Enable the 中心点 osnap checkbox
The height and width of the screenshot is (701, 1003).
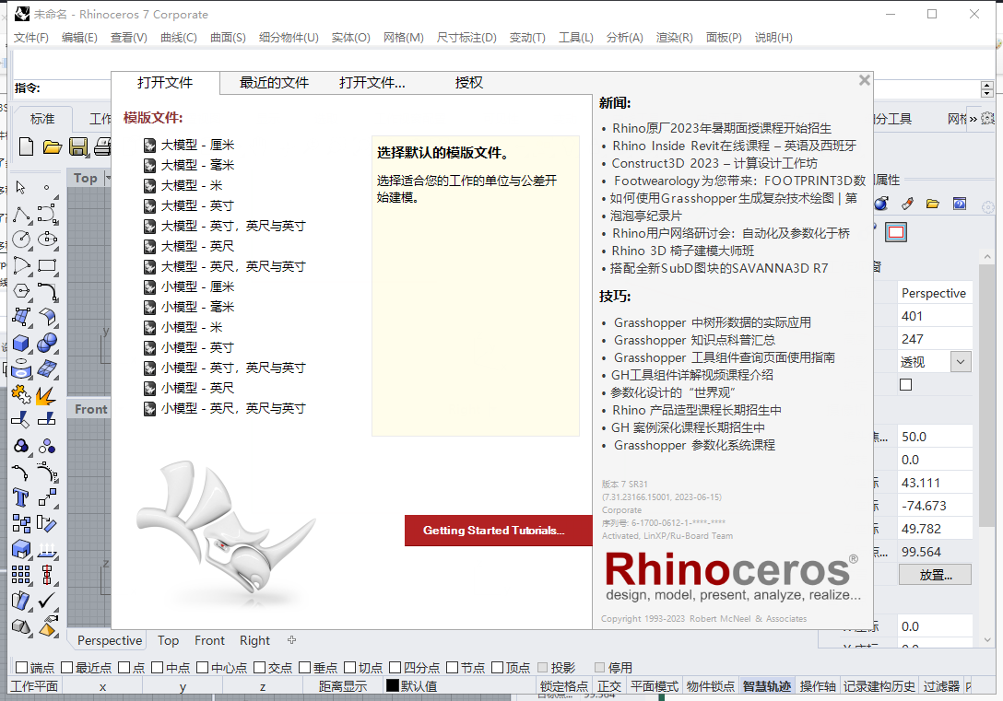[202, 667]
